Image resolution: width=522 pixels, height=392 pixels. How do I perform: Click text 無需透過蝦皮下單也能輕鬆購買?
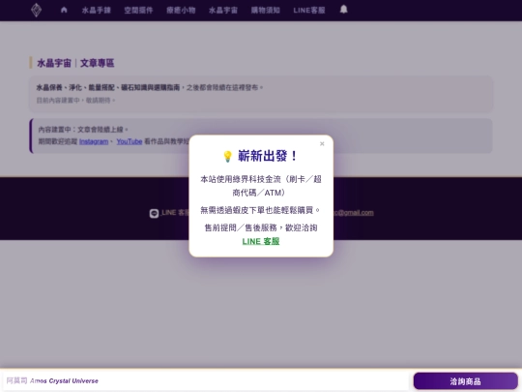260,210
